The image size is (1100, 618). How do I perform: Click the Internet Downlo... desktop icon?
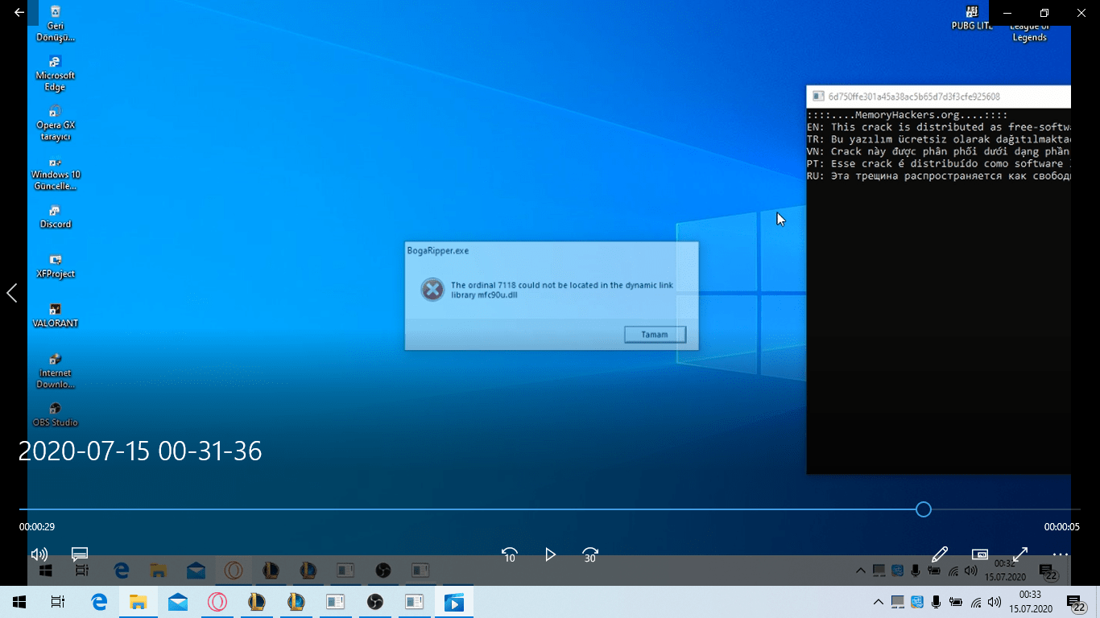(55, 371)
